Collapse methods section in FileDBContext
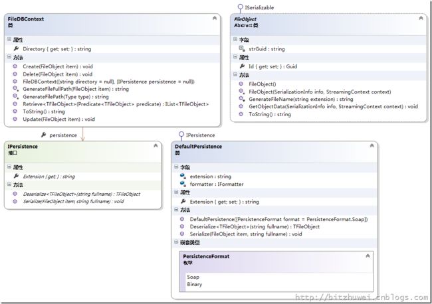 9,57
